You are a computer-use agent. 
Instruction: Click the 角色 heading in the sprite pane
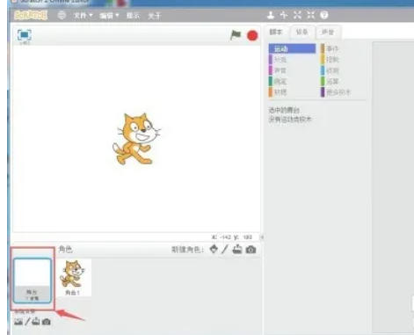point(65,250)
